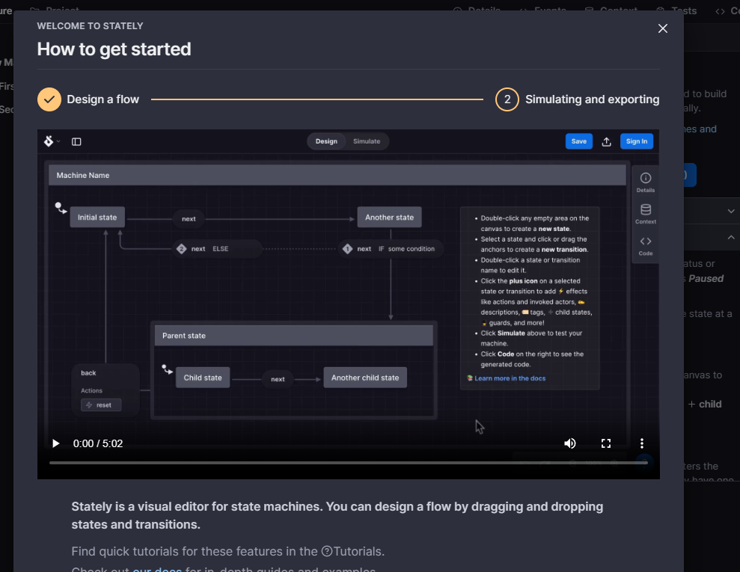The width and height of the screenshot is (740, 572).
Task: Click the export icon next to Save
Action: (x=607, y=141)
